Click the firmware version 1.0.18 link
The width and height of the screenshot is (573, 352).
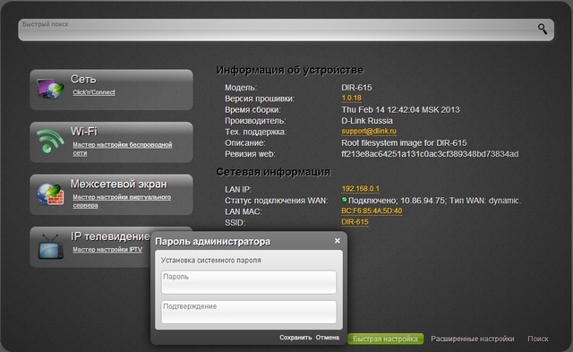pos(351,98)
